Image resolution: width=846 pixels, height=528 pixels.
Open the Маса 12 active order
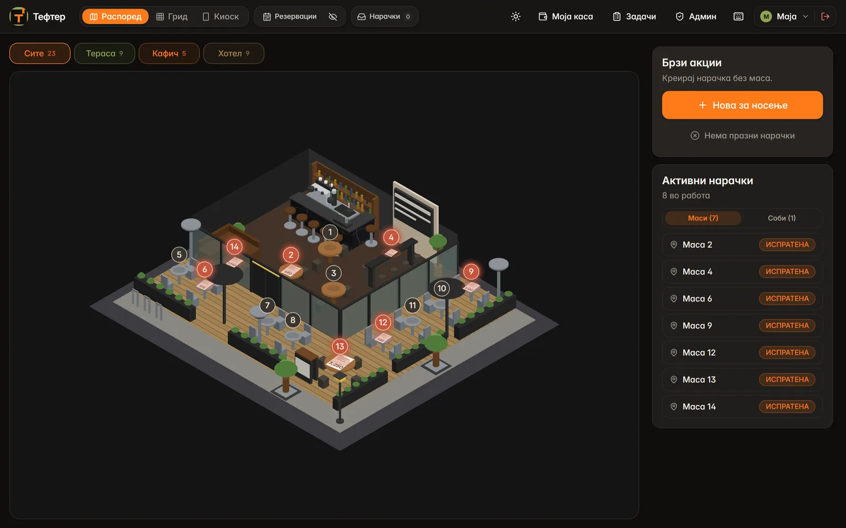(742, 353)
